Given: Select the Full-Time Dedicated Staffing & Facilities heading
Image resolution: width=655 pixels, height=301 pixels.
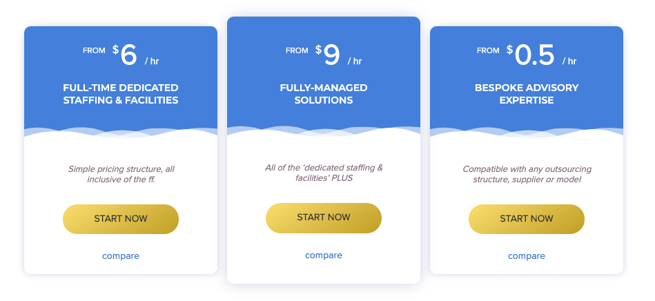Looking at the screenshot, I should click(x=121, y=94).
